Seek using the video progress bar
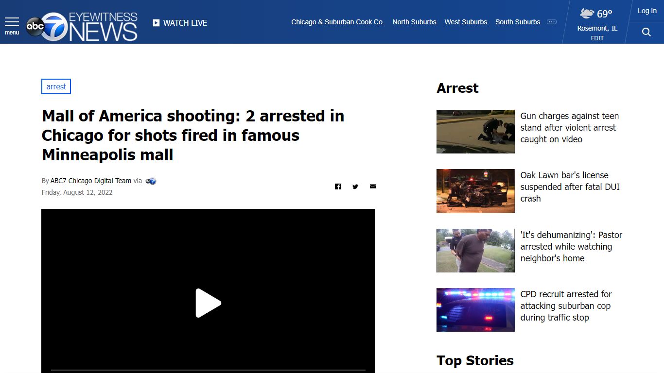664x373 pixels. (x=208, y=370)
